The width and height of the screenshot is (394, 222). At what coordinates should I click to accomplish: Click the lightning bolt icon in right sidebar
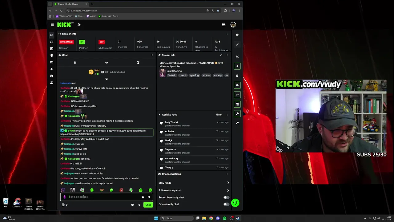[x=237, y=66]
